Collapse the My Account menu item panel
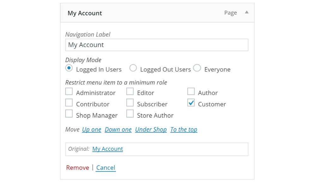316x182 pixels. click(x=247, y=13)
